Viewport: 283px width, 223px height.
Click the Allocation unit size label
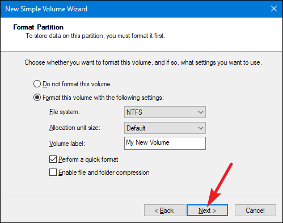click(75, 128)
